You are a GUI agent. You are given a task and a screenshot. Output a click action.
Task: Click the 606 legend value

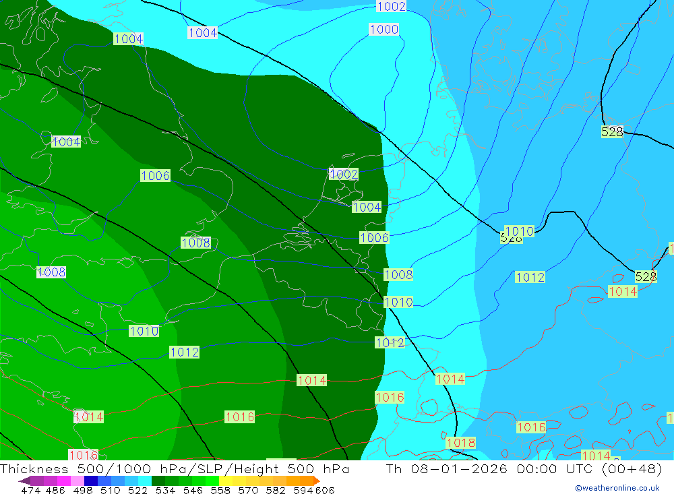click(x=325, y=491)
